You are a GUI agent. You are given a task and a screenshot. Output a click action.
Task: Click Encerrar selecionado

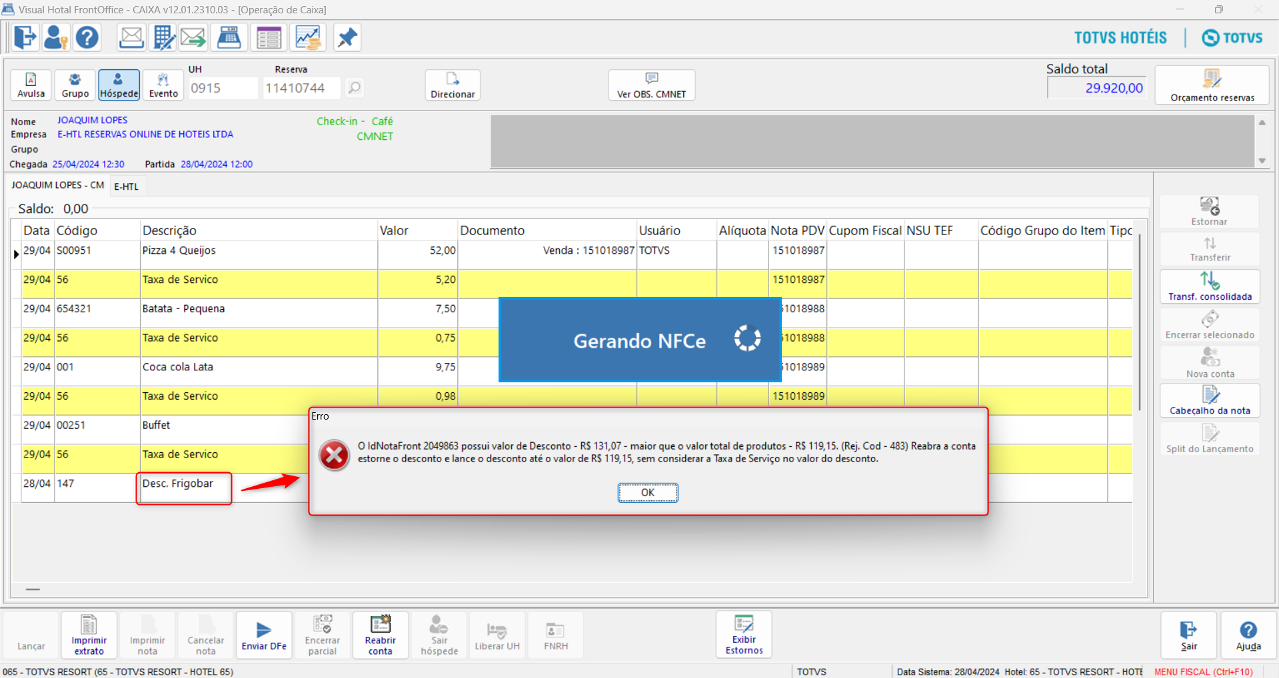(1210, 325)
